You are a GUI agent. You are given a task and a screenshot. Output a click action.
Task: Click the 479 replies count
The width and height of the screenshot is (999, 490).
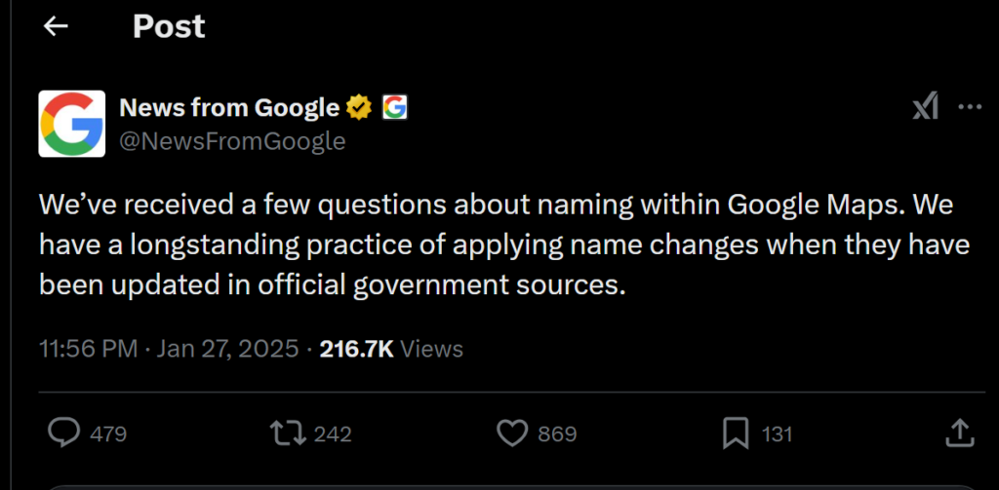(x=108, y=434)
